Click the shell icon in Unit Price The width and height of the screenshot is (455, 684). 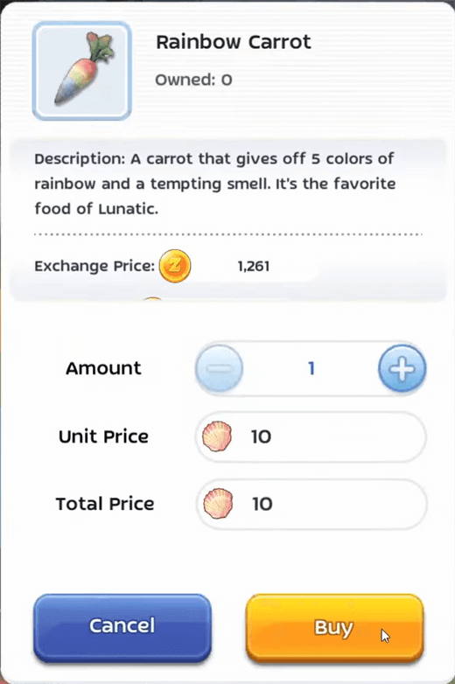217,436
